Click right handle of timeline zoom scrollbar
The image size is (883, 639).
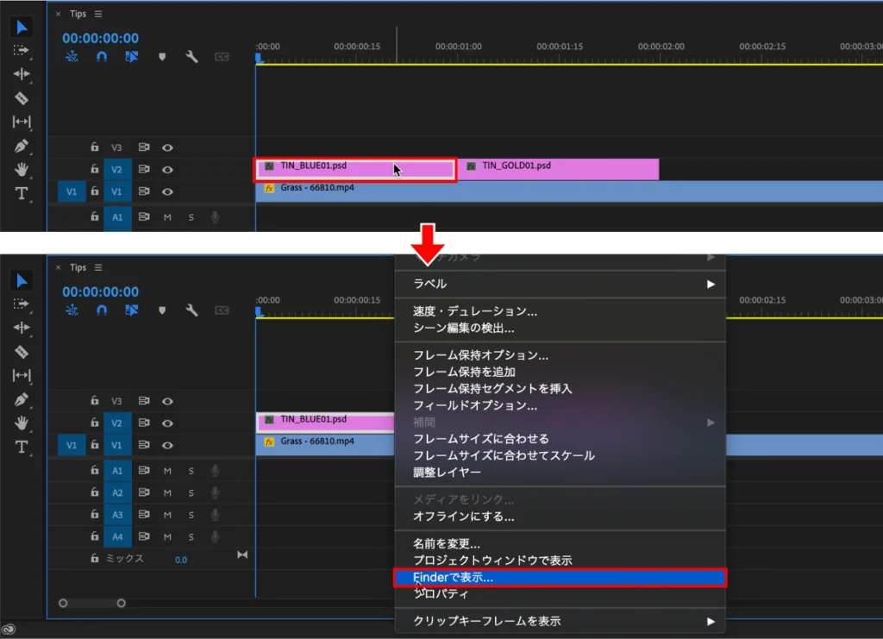121,603
